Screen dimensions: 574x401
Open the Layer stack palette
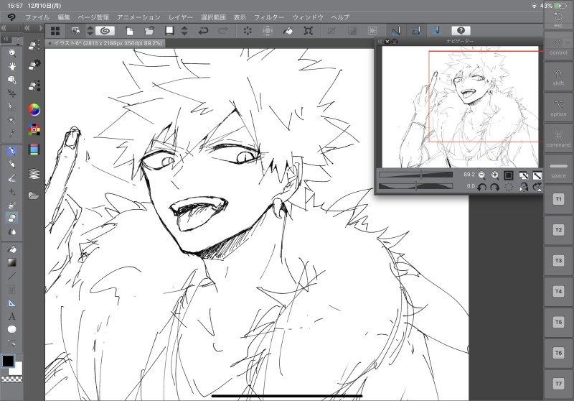tap(34, 173)
